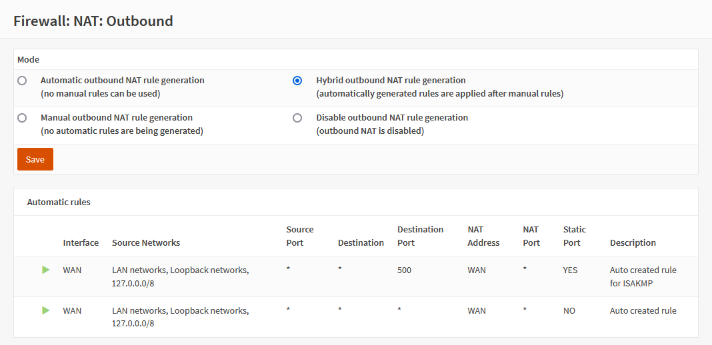Viewport: 712px width, 345px height.
Task: Click the Mode section heading
Action: click(28, 59)
